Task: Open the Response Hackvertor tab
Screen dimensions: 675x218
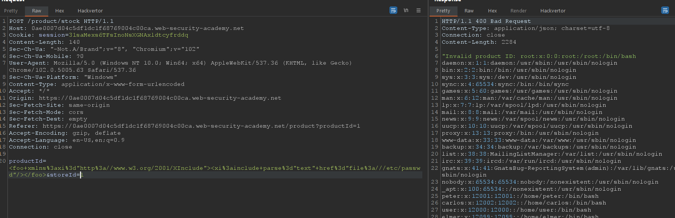Action: [x=553, y=11]
